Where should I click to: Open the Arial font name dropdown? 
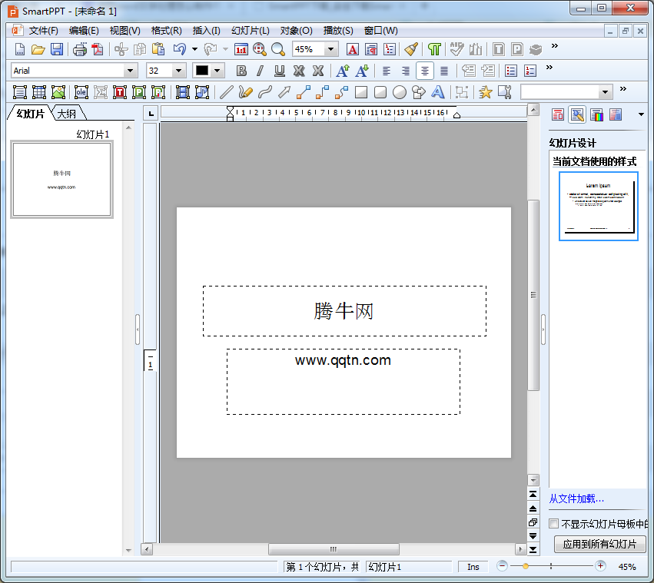[130, 71]
